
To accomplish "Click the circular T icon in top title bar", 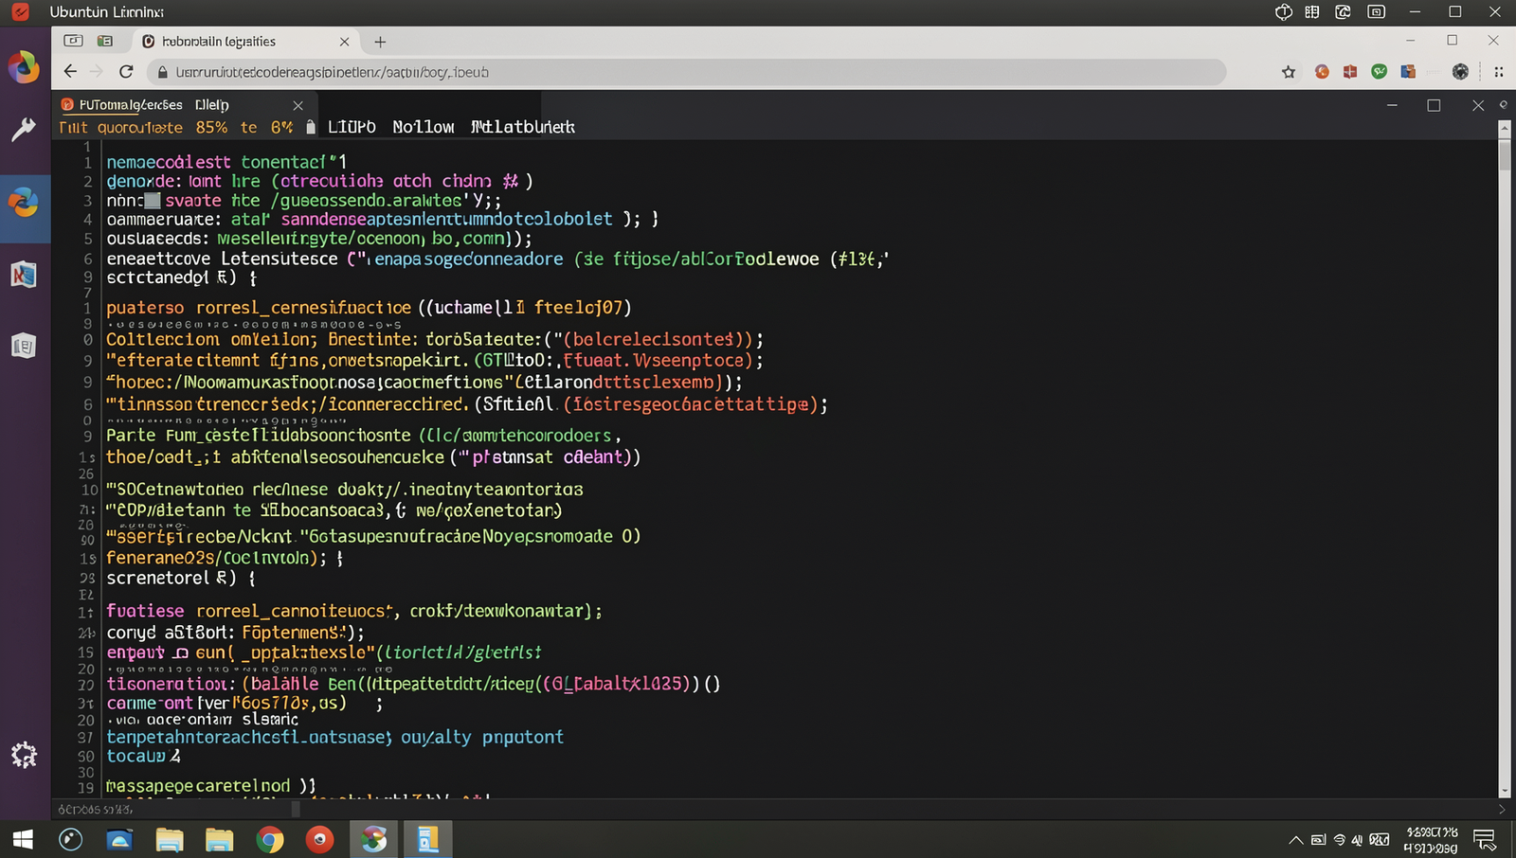I will tap(1284, 12).
